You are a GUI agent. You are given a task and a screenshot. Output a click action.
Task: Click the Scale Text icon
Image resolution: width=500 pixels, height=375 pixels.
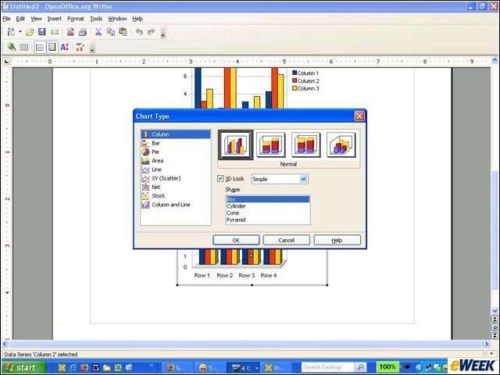point(64,47)
